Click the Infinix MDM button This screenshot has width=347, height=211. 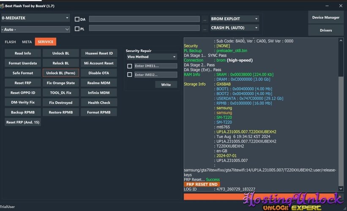click(99, 92)
